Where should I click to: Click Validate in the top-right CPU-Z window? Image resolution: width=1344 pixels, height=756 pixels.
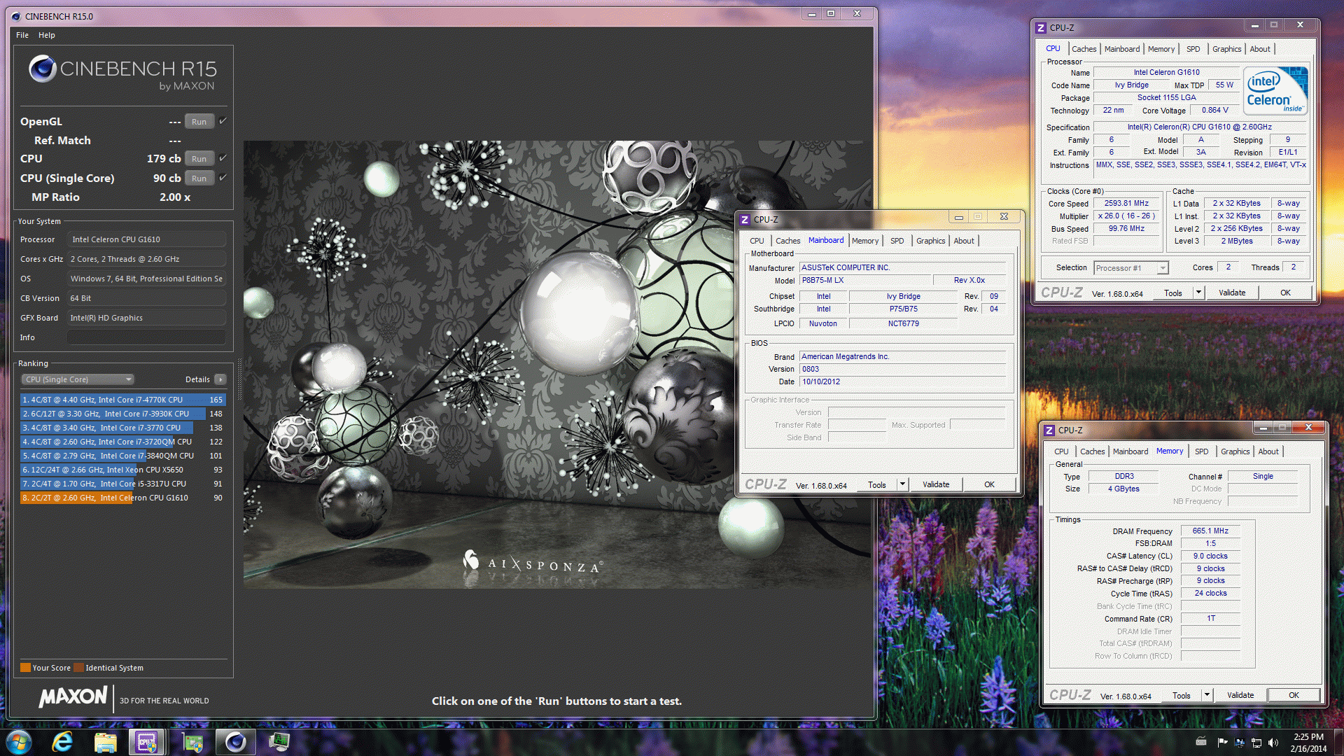(1231, 293)
